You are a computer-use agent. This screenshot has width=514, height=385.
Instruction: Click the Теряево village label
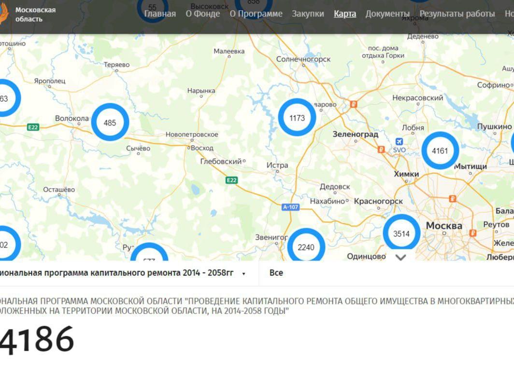click(117, 65)
